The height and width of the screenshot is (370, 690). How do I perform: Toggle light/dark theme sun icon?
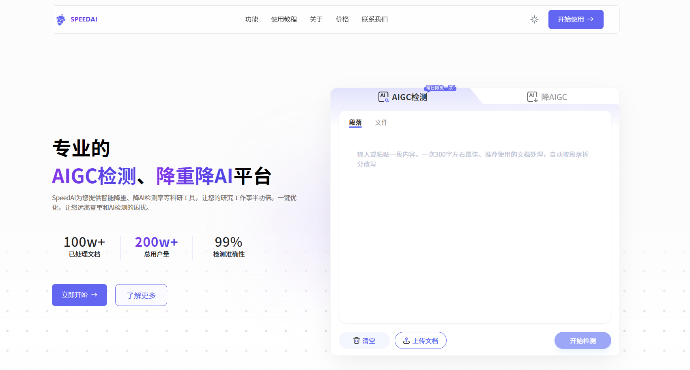point(534,19)
